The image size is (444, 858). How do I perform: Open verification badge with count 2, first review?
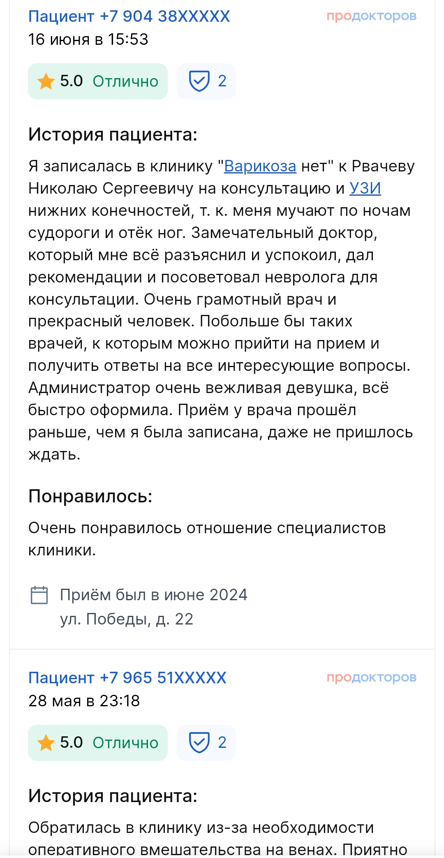click(206, 81)
